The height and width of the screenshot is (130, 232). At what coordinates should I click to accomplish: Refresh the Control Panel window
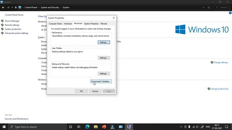(209, 8)
